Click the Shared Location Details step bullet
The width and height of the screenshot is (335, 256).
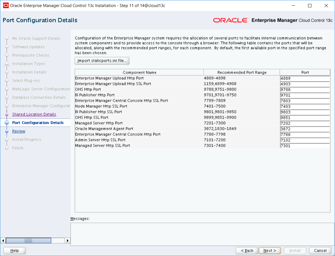coord(7,114)
